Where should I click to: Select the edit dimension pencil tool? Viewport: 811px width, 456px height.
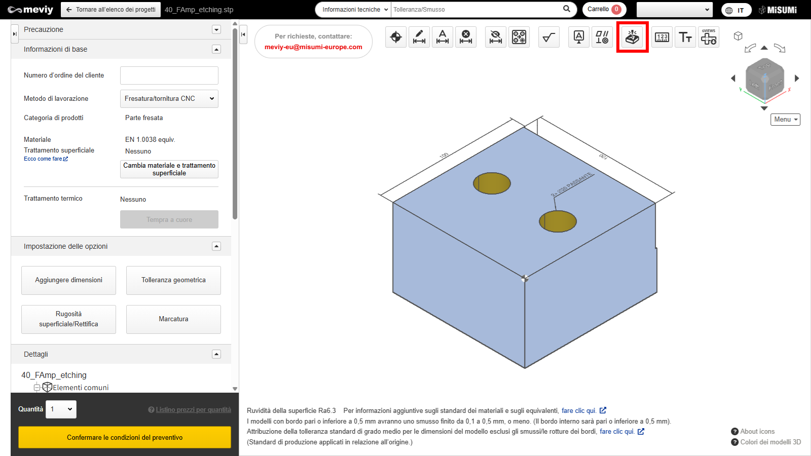pyautogui.click(x=419, y=37)
